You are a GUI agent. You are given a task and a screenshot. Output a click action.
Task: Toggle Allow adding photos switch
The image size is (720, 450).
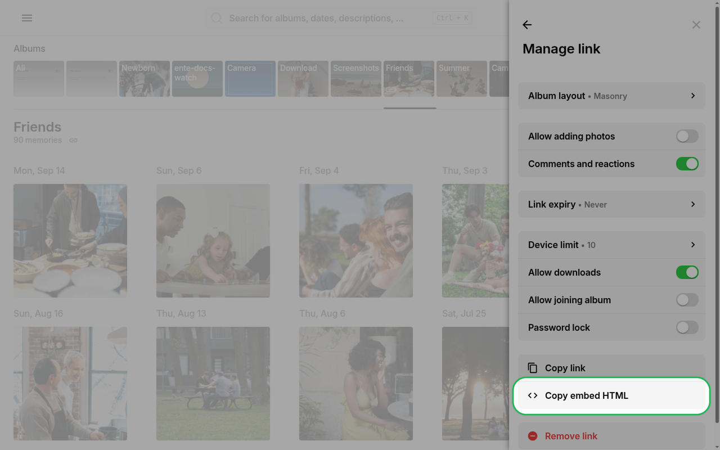(x=687, y=136)
